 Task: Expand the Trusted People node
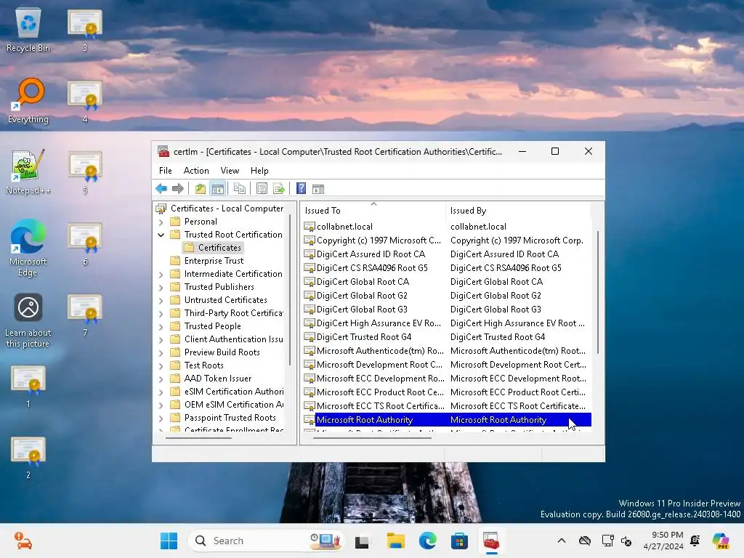(x=161, y=326)
